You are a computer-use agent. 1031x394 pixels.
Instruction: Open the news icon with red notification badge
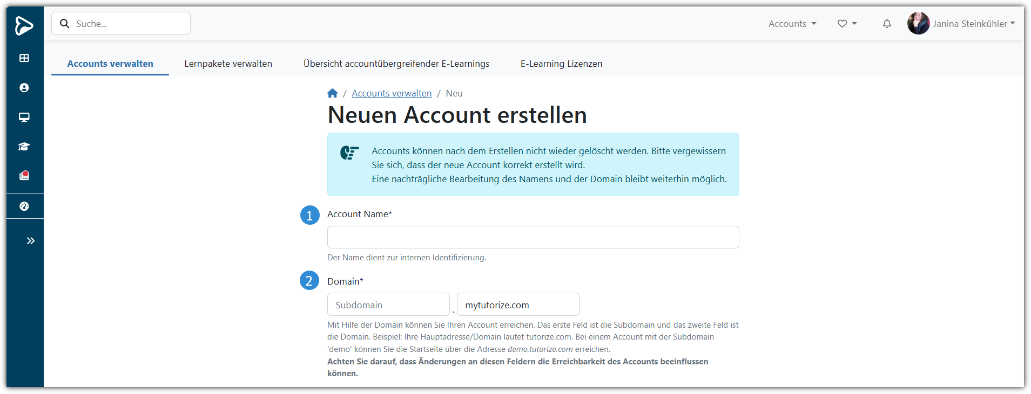pyautogui.click(x=24, y=176)
